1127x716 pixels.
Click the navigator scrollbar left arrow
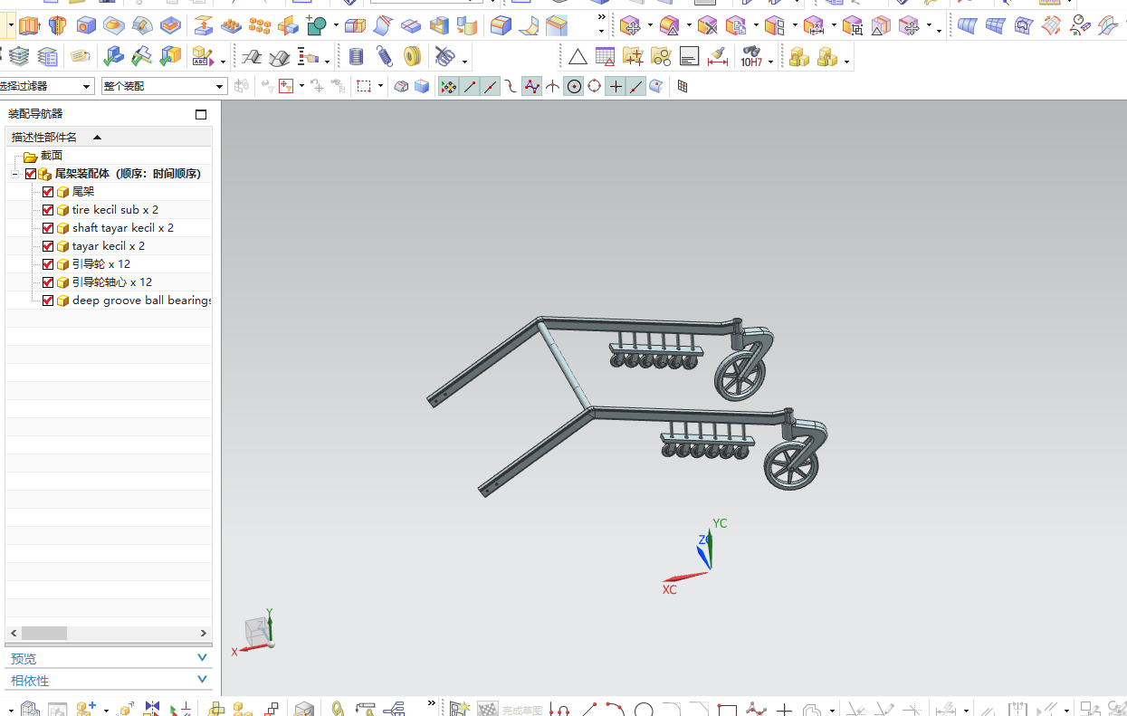(x=13, y=634)
